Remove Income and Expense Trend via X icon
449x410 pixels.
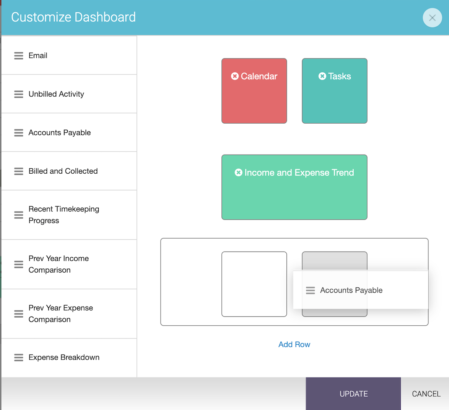pos(239,173)
